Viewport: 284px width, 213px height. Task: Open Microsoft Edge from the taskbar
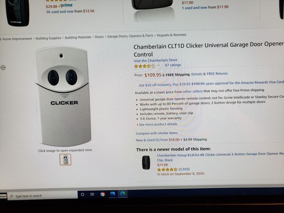(123, 194)
